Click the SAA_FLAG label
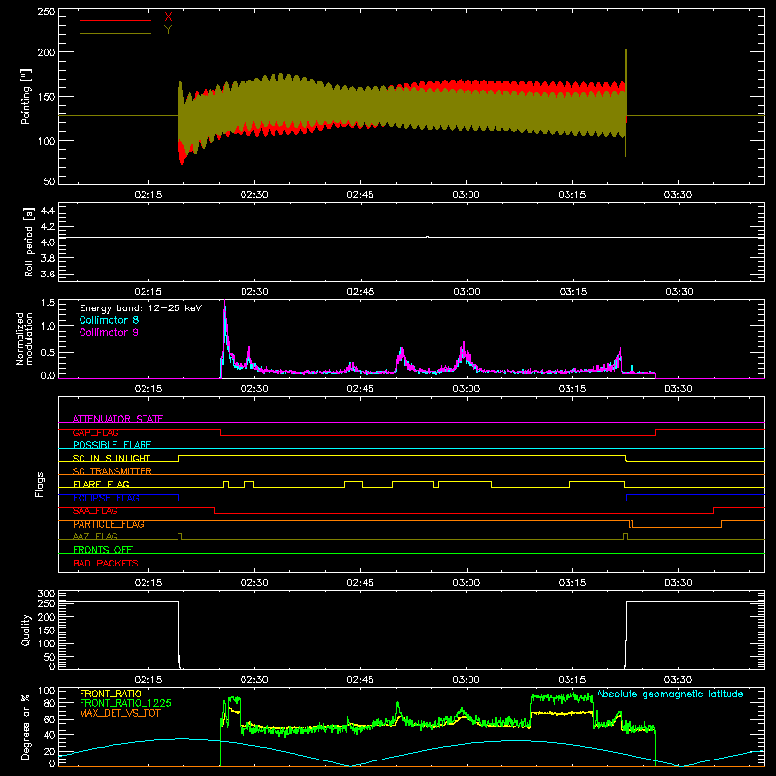The image size is (776, 776). point(95,511)
